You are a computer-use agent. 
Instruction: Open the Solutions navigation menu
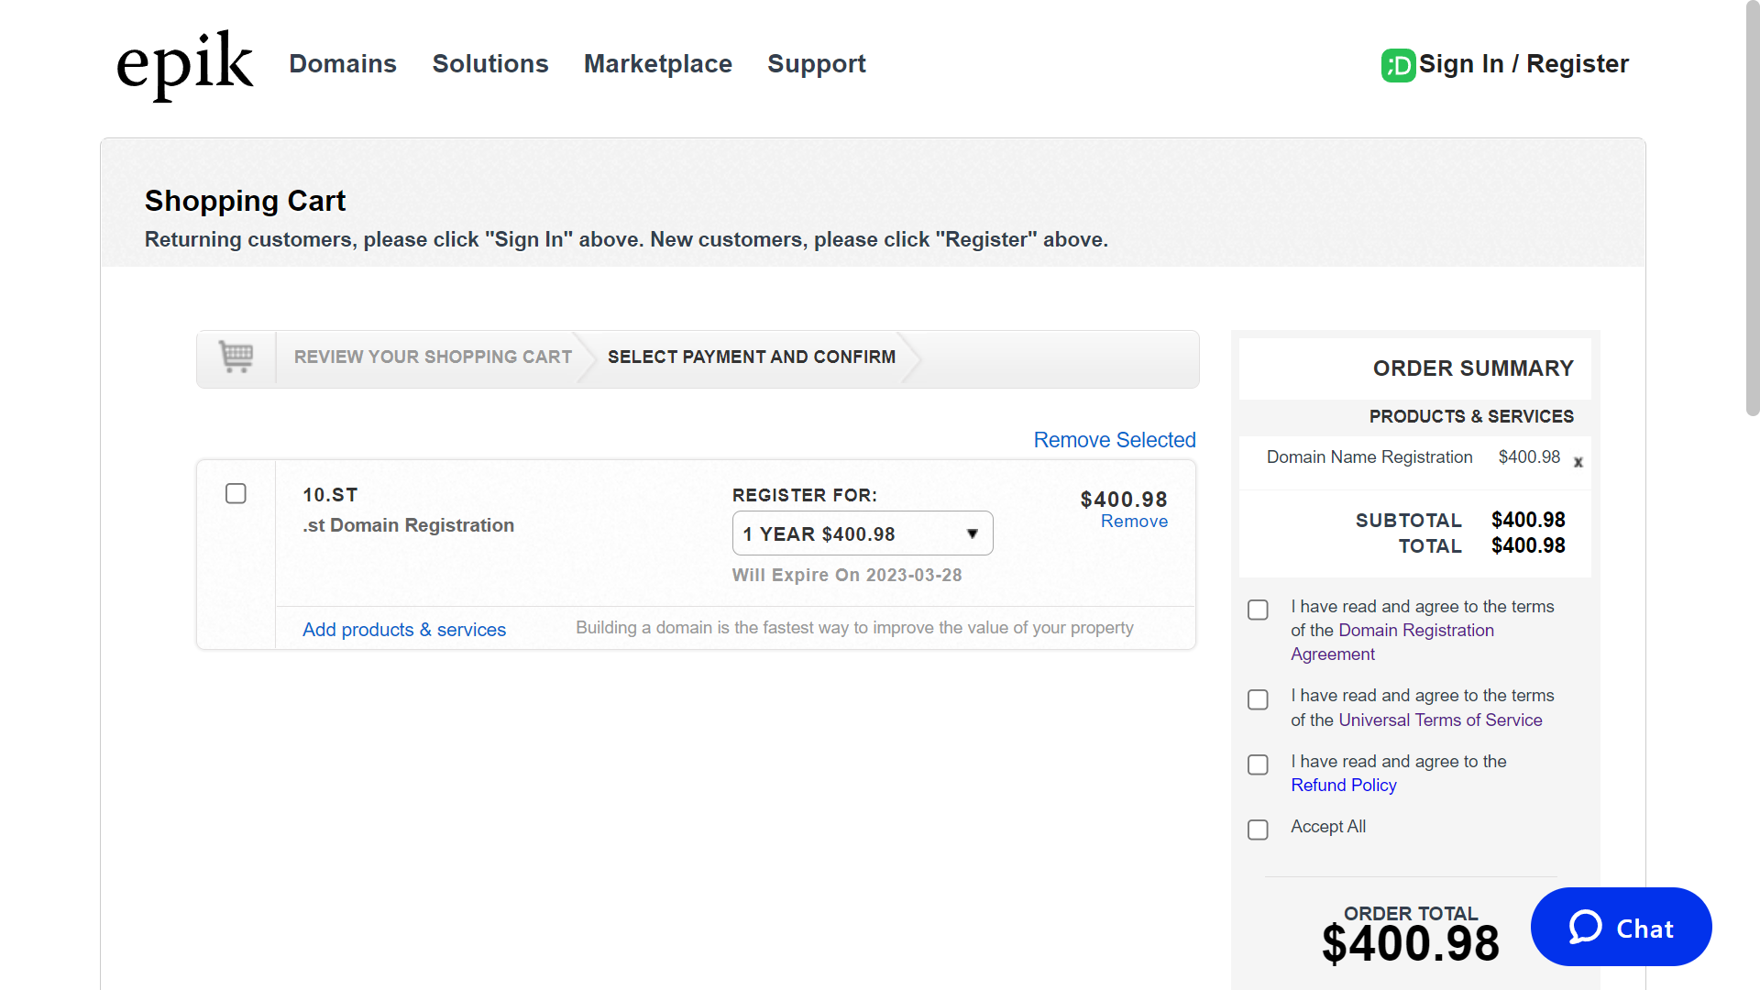click(489, 64)
